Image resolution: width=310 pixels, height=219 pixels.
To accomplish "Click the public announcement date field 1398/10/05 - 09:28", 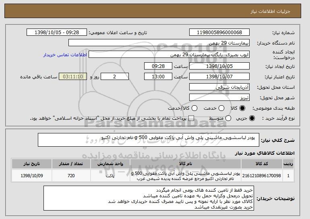I will click(57, 33).
